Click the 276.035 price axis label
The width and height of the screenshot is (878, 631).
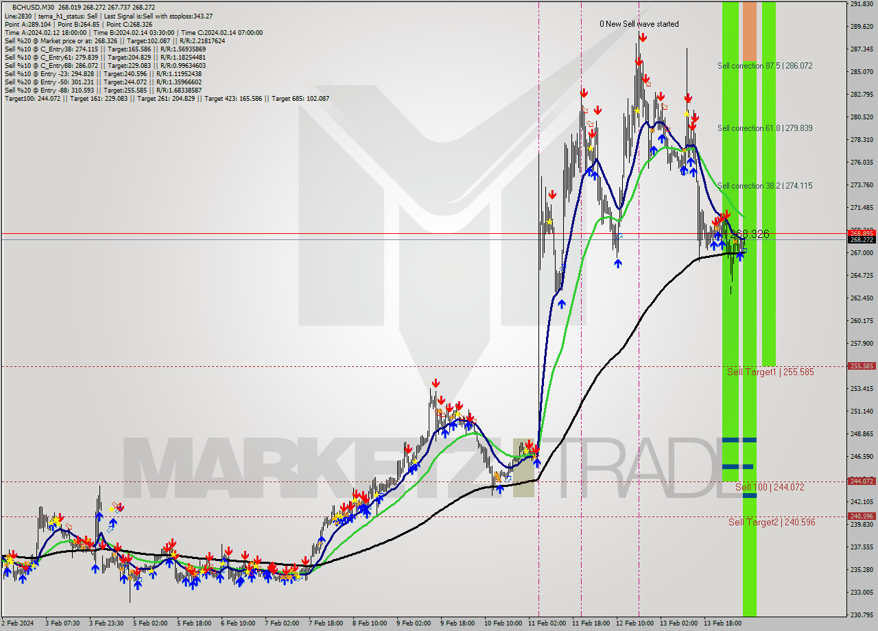(862, 163)
